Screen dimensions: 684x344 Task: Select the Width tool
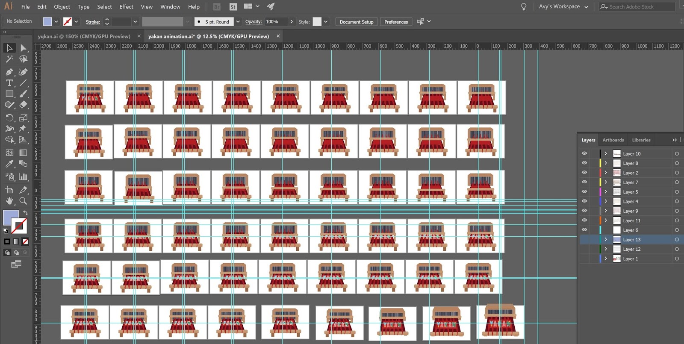9,129
